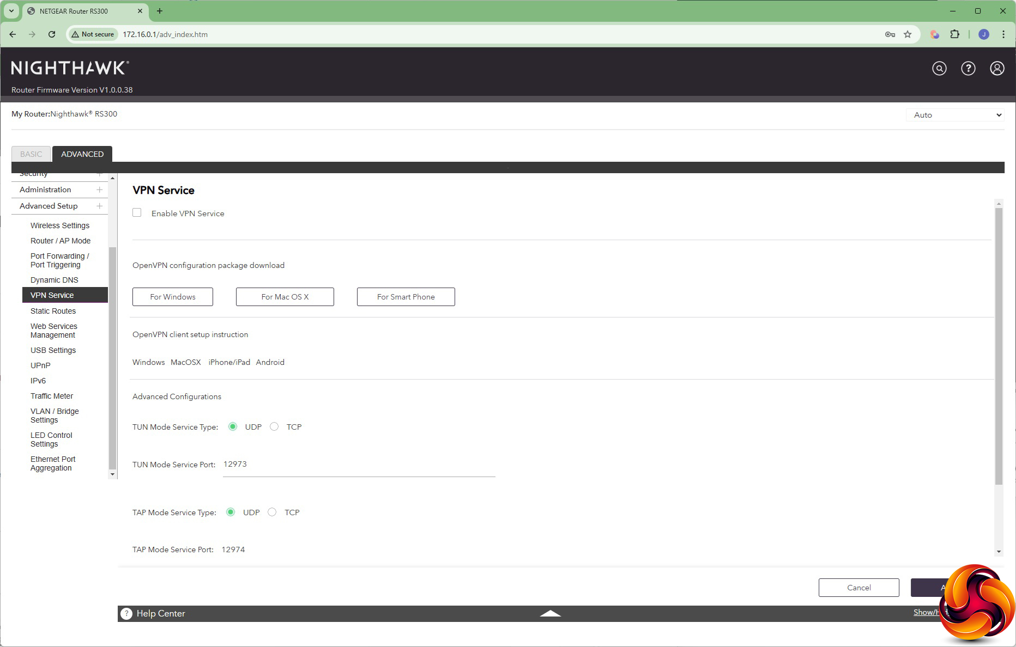Open LED Control Settings
1016x647 pixels.
[x=51, y=440]
